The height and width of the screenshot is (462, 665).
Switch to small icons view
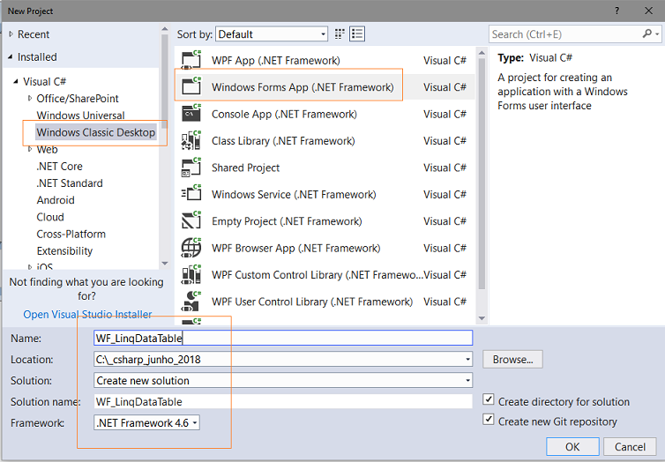(340, 34)
